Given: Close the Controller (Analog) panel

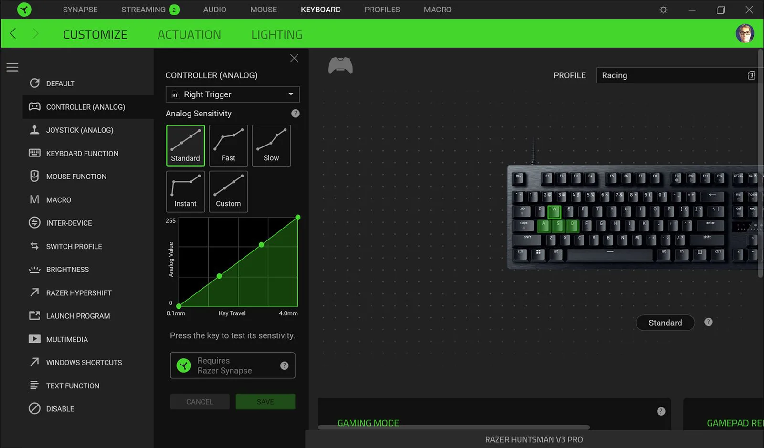Looking at the screenshot, I should tap(294, 58).
